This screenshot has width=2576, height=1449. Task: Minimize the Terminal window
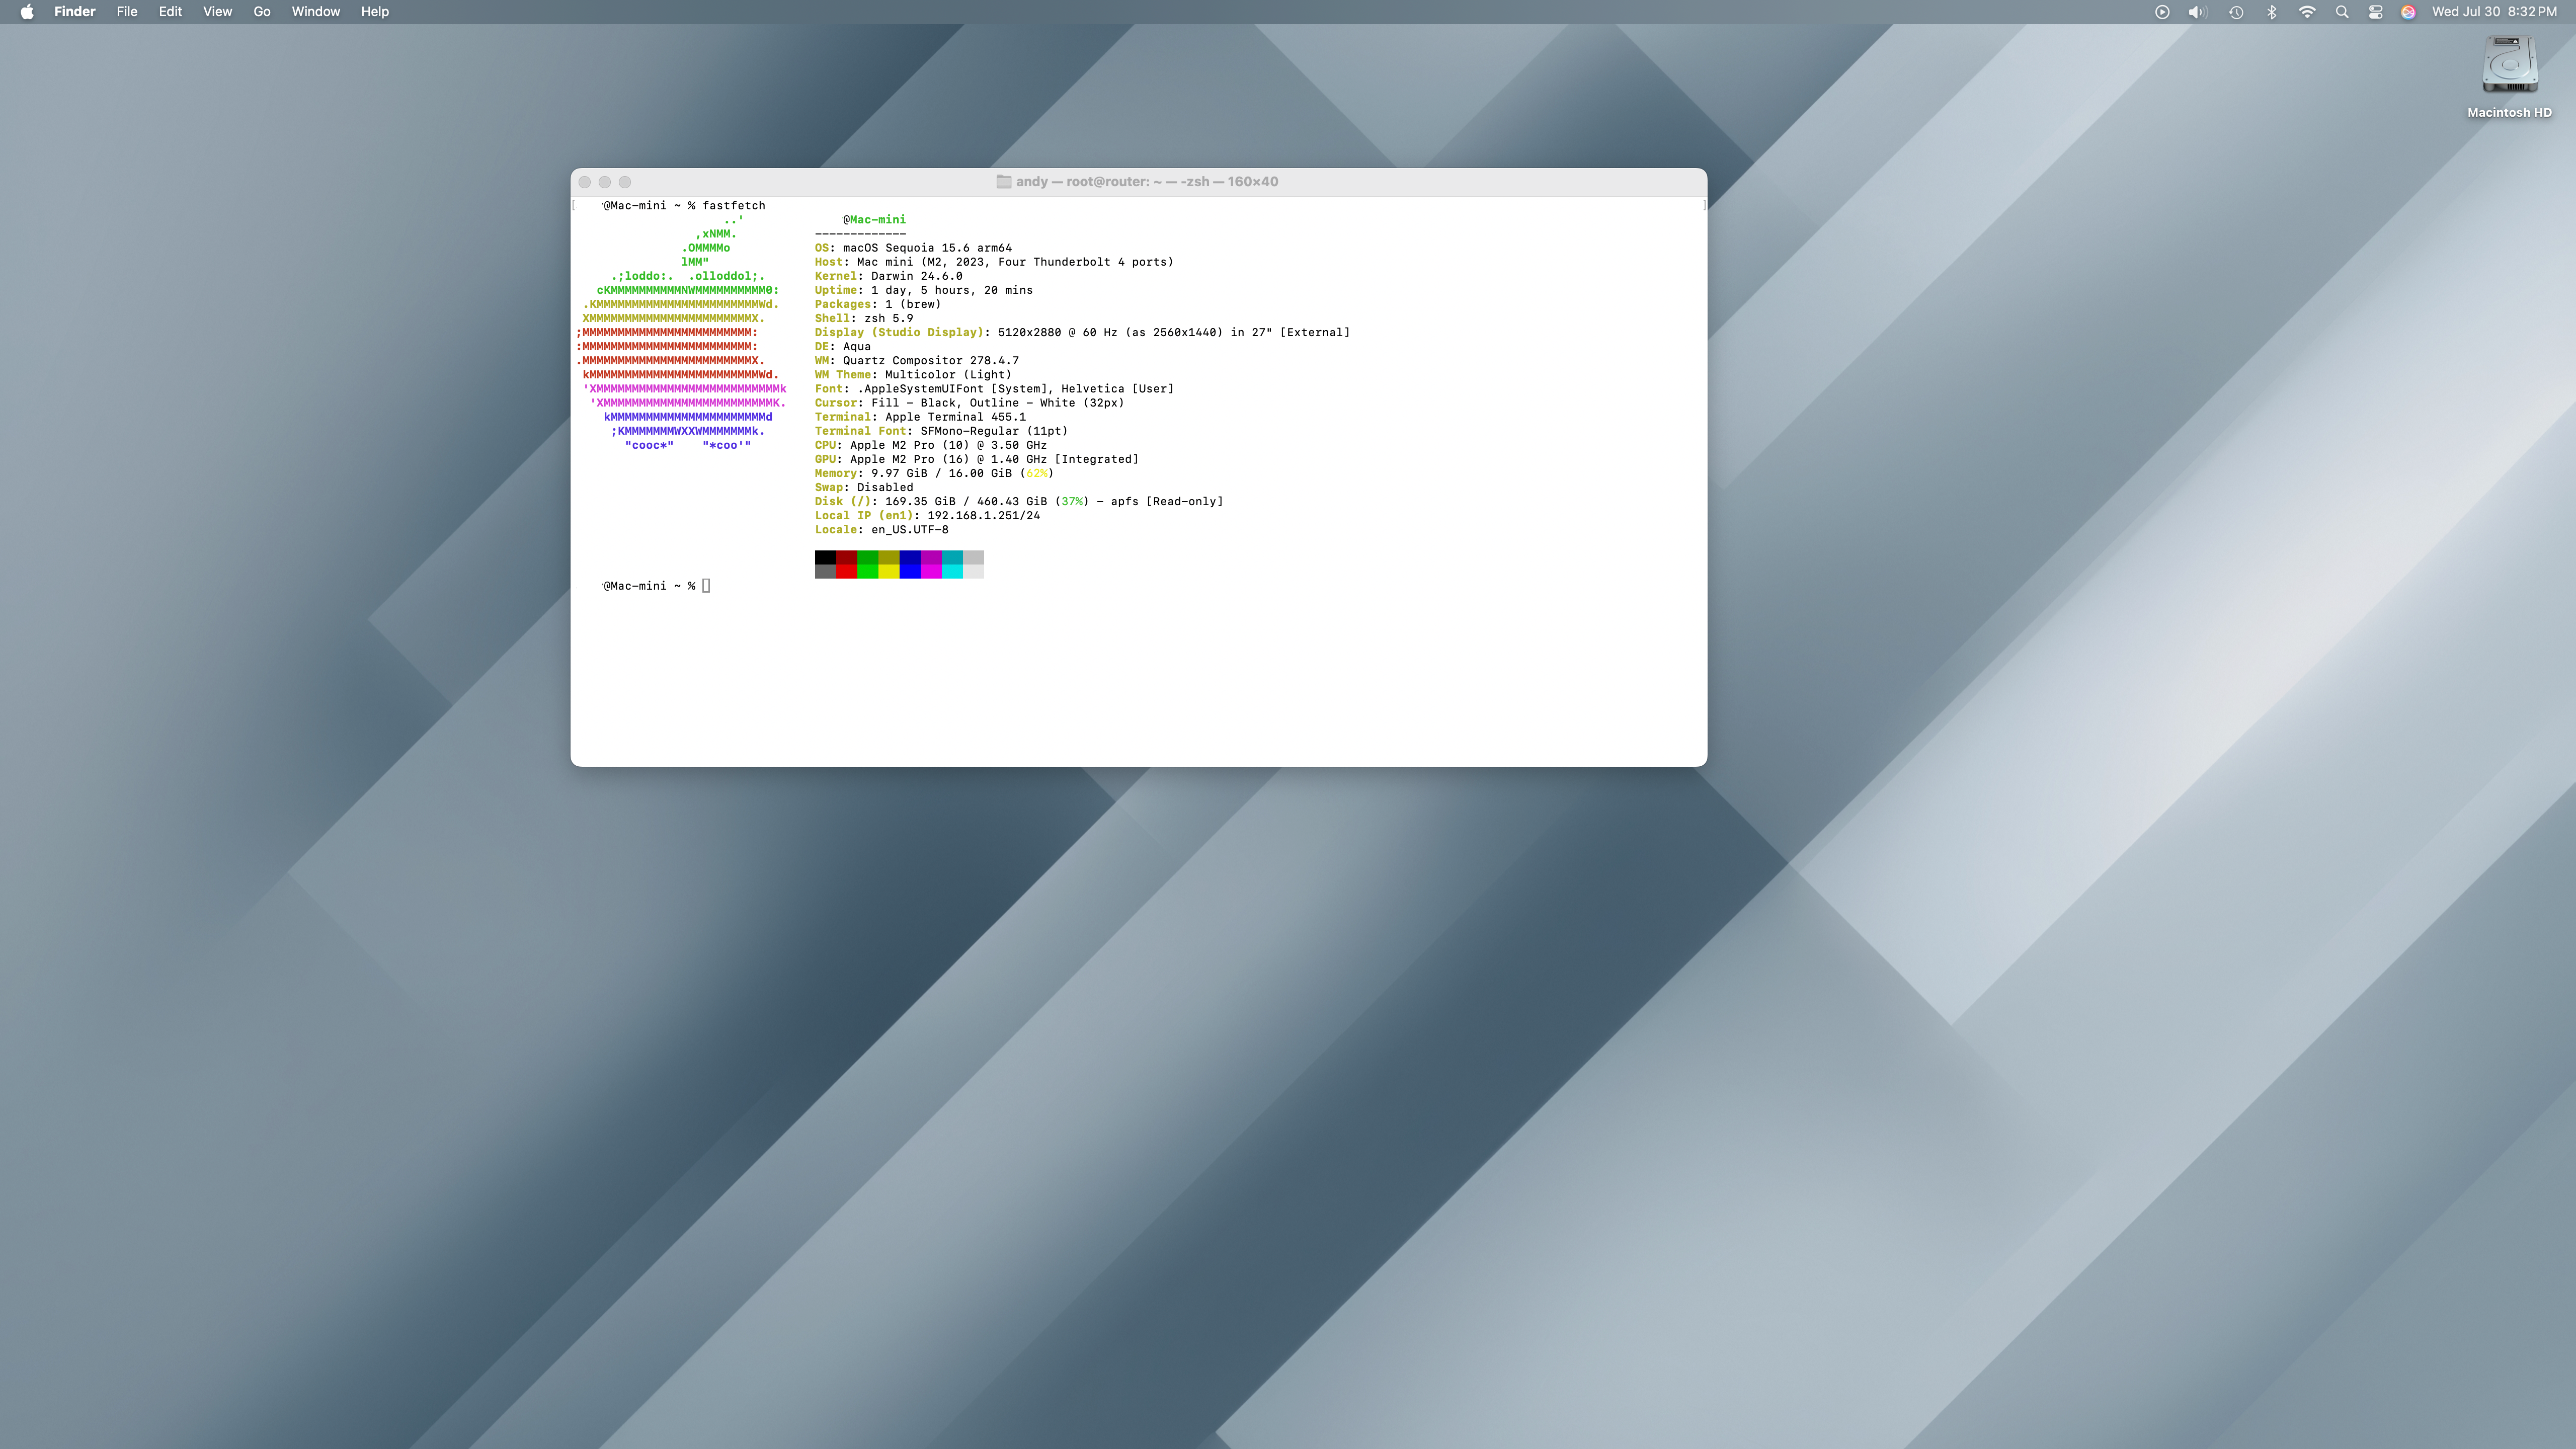pos(605,182)
